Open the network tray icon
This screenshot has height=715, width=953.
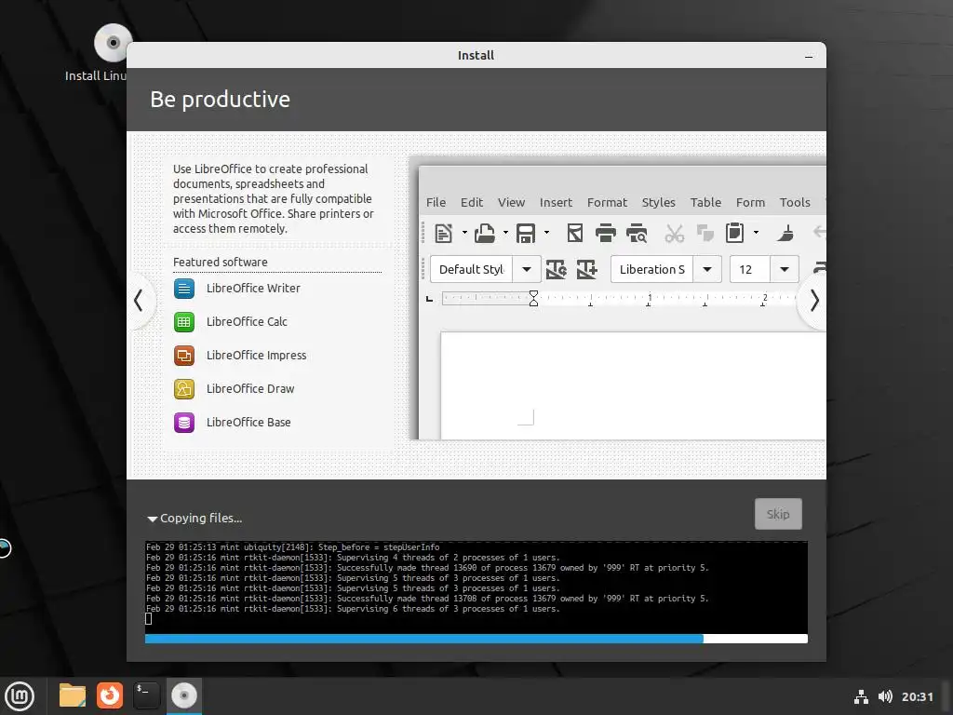tap(861, 696)
